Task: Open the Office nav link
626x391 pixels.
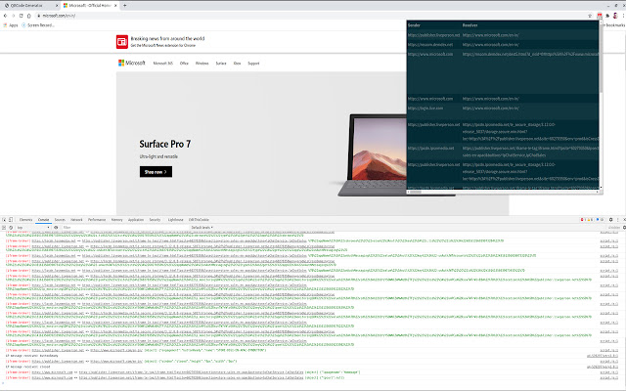Action: [x=184, y=63]
